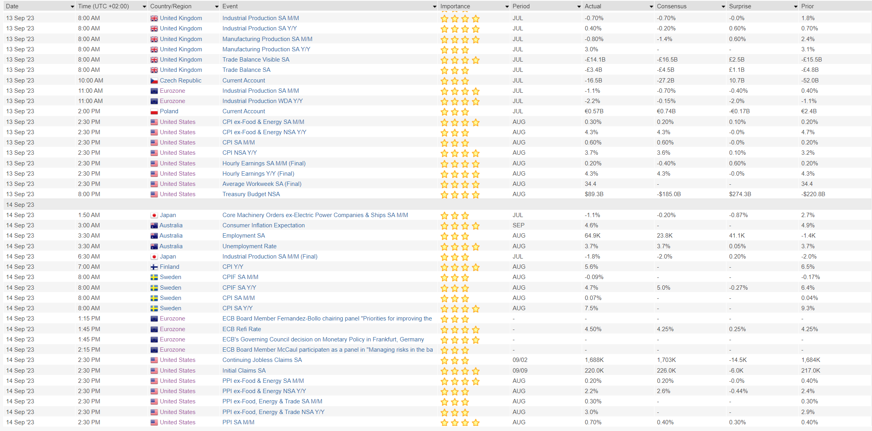Screen dimensions: 872x431
Task: Open the Treasury Budget NSA event link
Action: tap(251, 194)
